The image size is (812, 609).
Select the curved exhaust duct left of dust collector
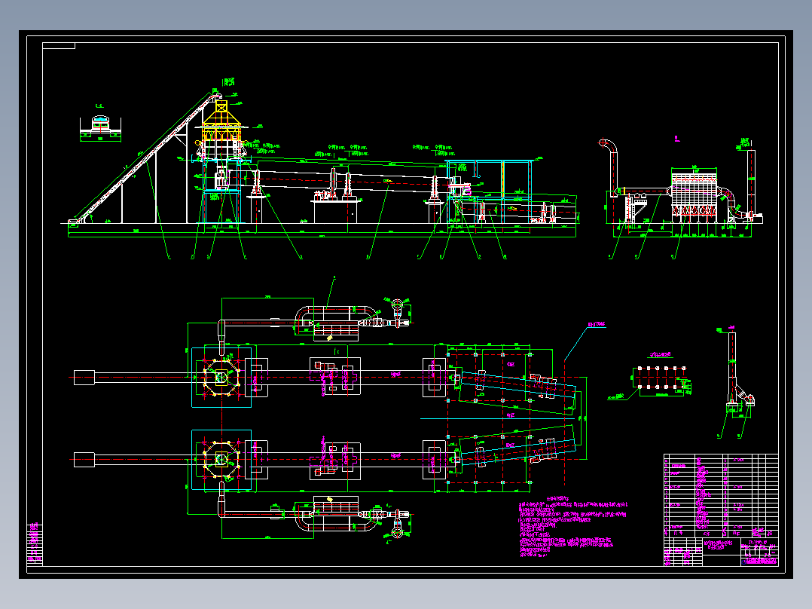pyautogui.click(x=609, y=167)
